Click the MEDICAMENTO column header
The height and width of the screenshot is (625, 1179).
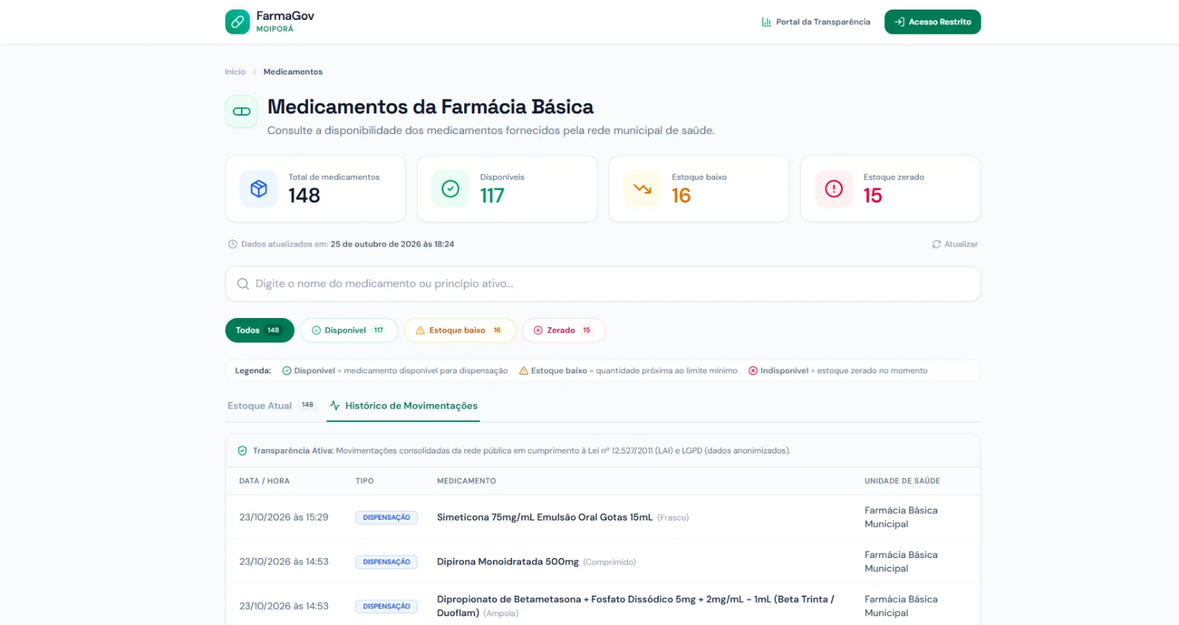tap(466, 481)
